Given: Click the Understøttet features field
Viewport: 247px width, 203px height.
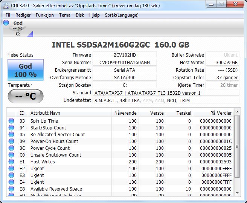Looking at the screenshot, I should pos(166,100).
